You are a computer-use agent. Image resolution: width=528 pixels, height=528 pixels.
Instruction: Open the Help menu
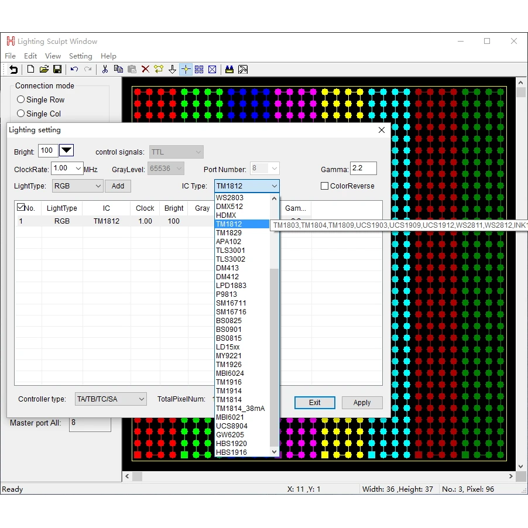pos(108,56)
